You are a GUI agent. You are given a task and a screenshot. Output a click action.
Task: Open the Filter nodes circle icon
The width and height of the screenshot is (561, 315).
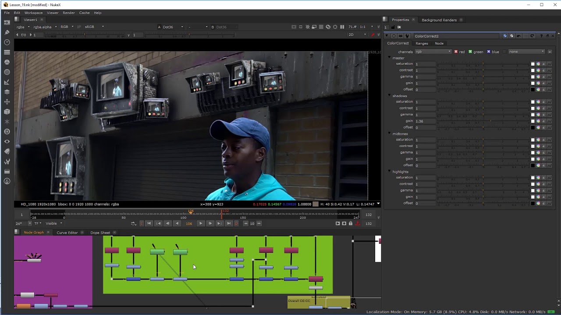tap(7, 72)
